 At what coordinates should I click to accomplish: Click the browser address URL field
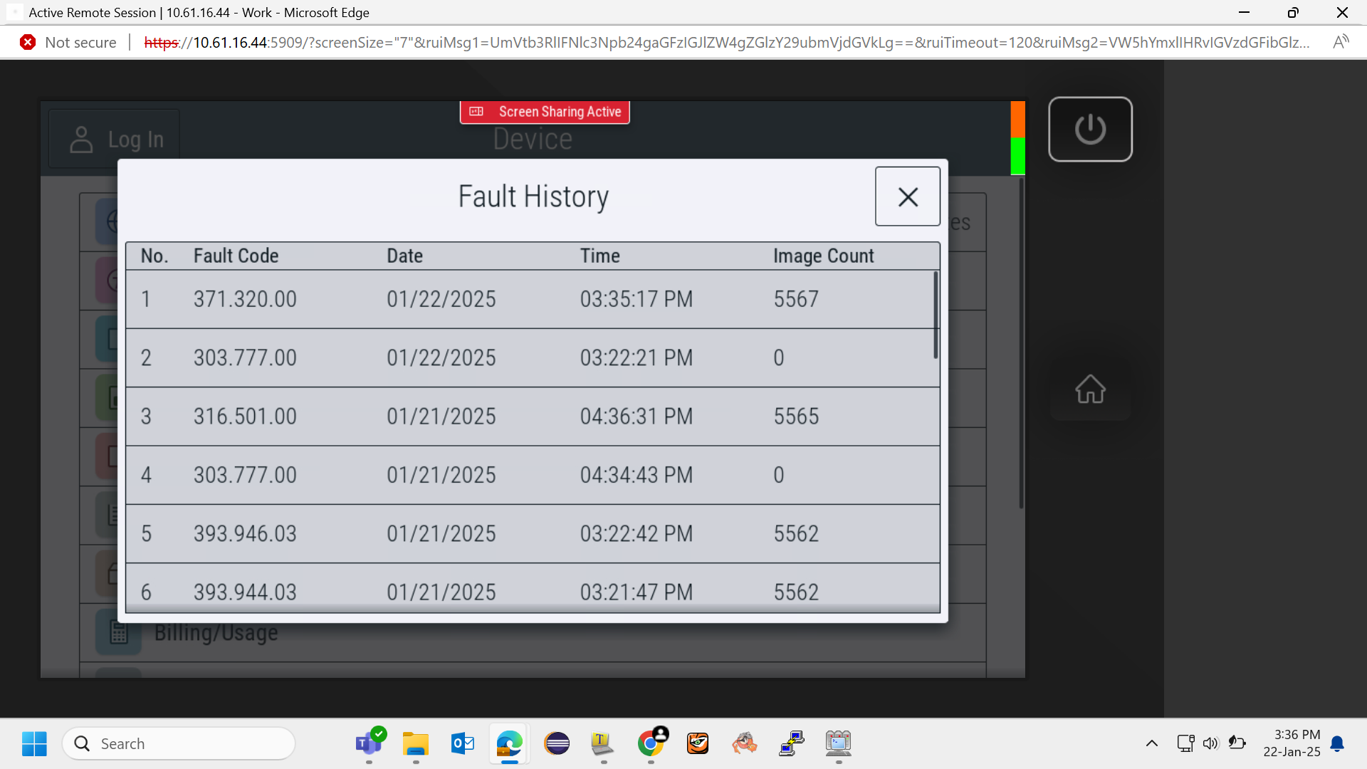(726, 42)
